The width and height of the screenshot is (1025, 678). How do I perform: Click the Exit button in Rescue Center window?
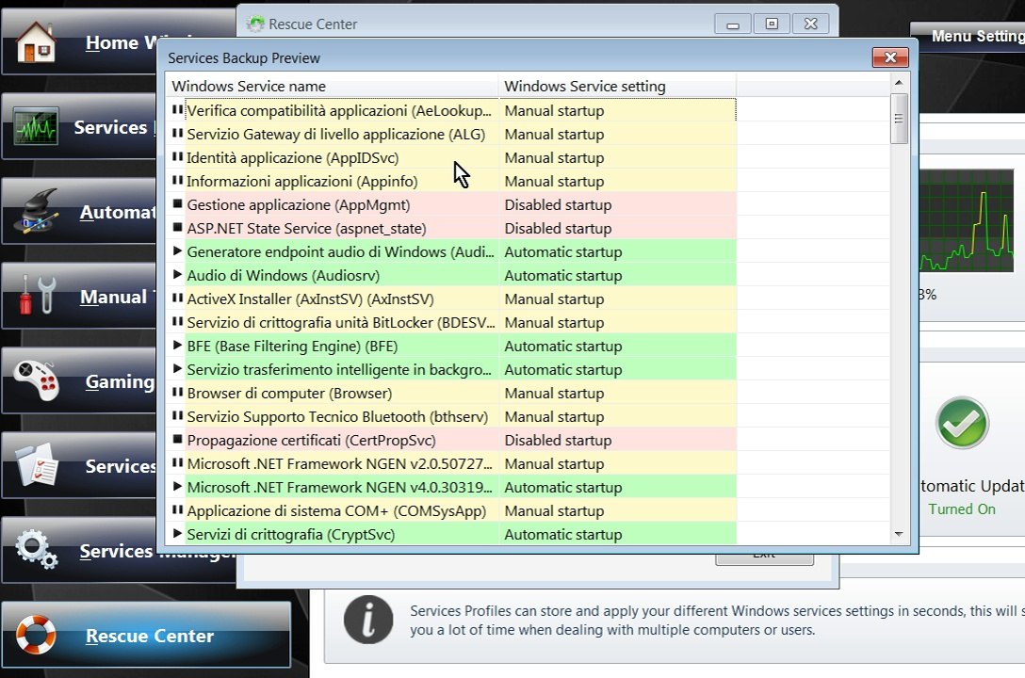click(764, 556)
